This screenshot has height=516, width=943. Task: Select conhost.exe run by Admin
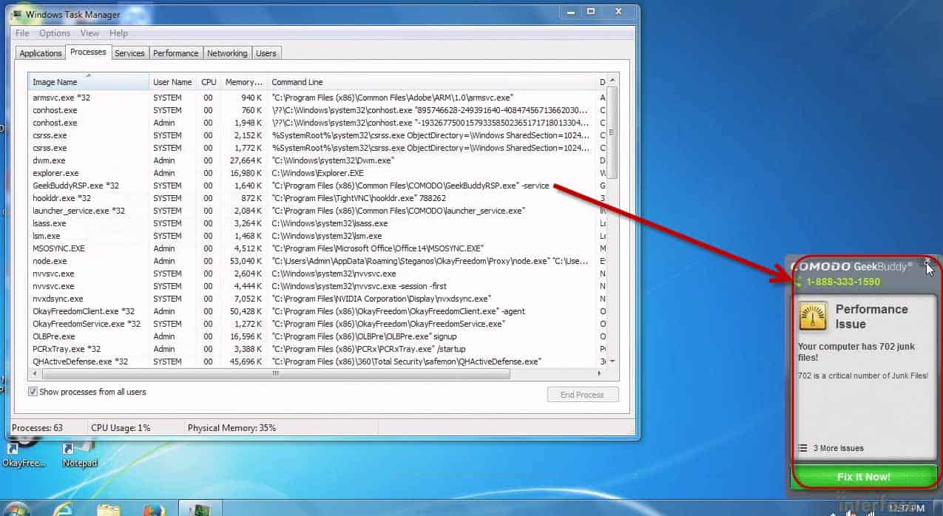pyautogui.click(x=317, y=123)
